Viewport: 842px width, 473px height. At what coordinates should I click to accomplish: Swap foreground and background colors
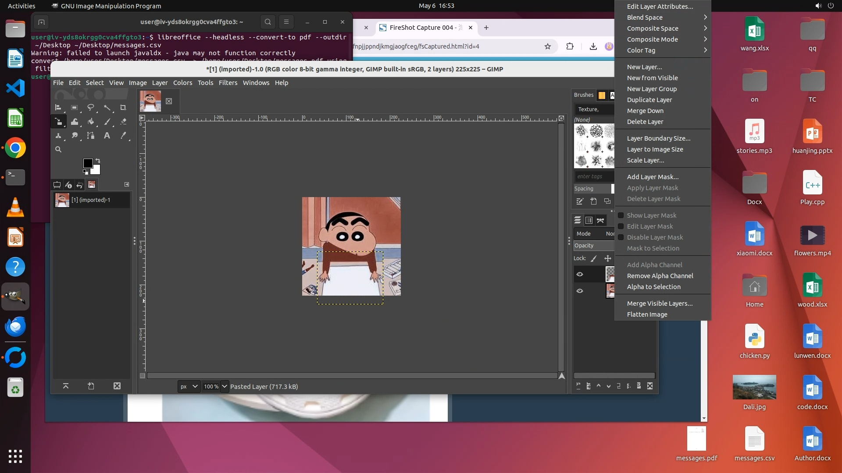(x=98, y=161)
